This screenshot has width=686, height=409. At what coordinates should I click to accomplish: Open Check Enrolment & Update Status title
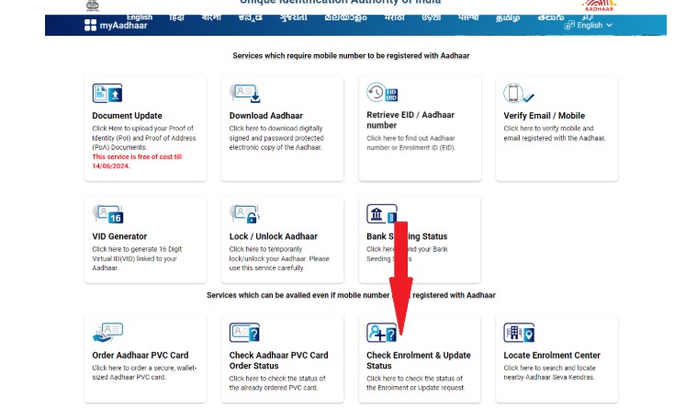coord(419,360)
